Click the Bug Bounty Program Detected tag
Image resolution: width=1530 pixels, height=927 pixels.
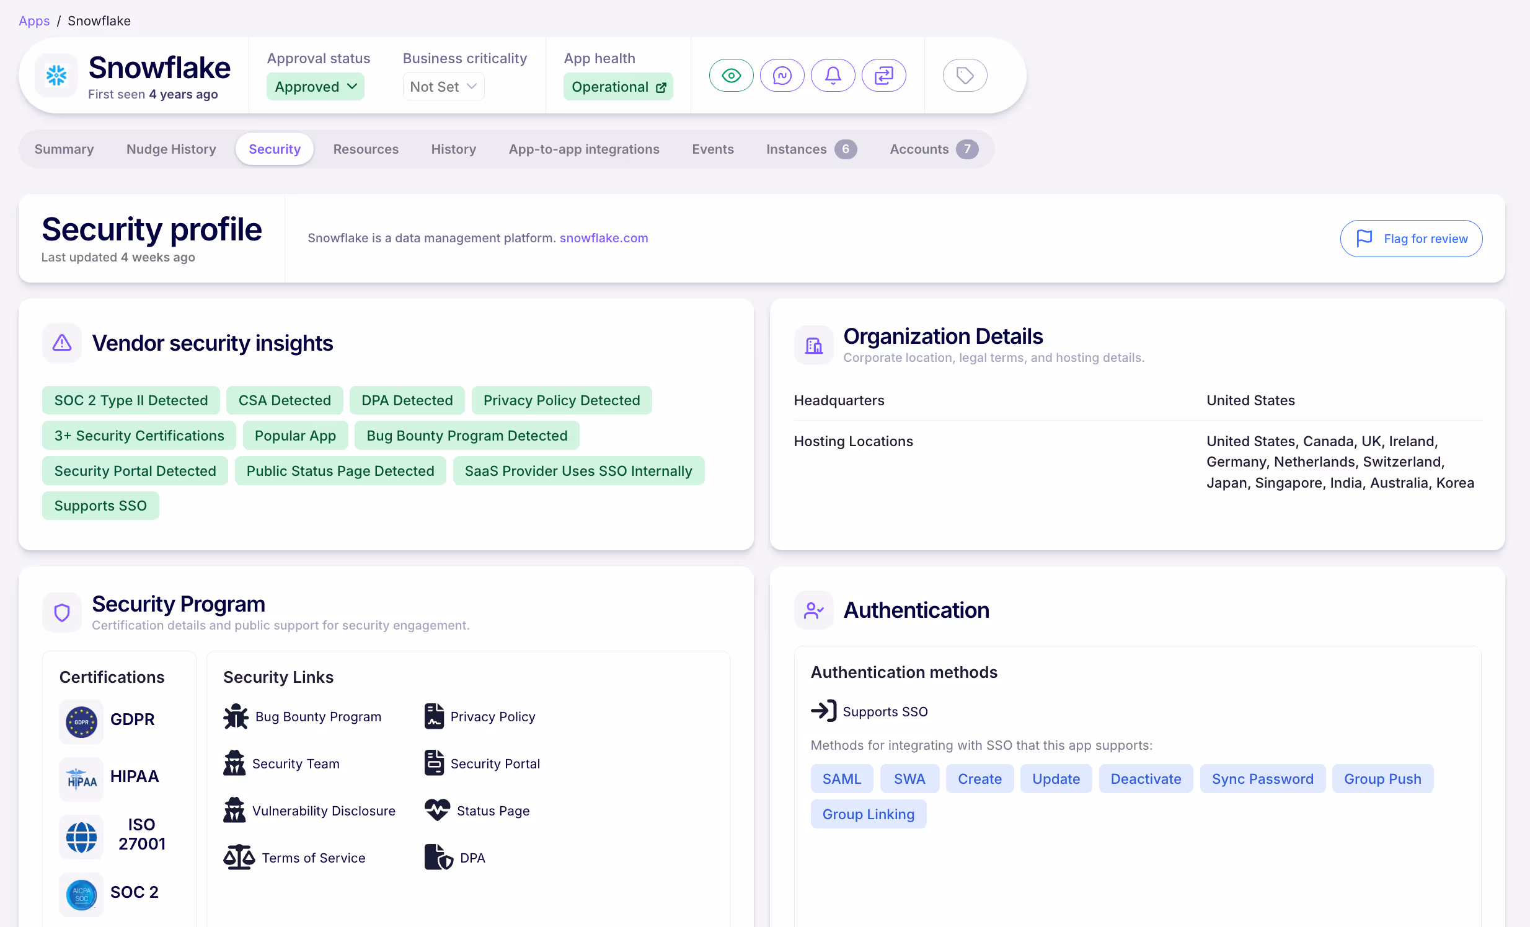pyautogui.click(x=467, y=436)
